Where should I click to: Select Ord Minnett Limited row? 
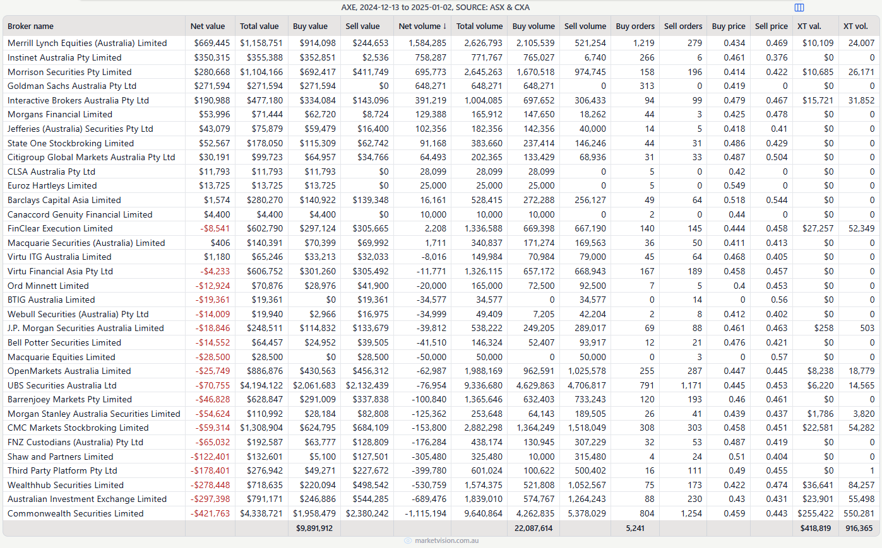tap(441, 286)
